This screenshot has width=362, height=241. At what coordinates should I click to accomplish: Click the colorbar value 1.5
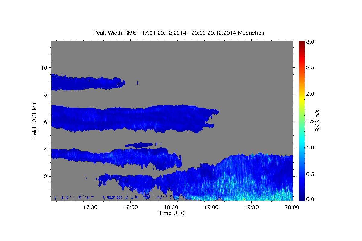310,120
